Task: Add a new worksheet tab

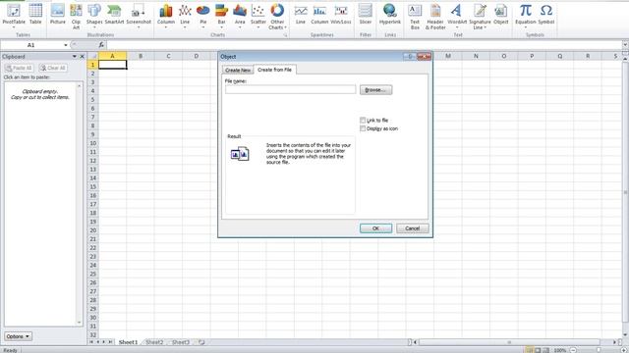Action: click(x=201, y=342)
